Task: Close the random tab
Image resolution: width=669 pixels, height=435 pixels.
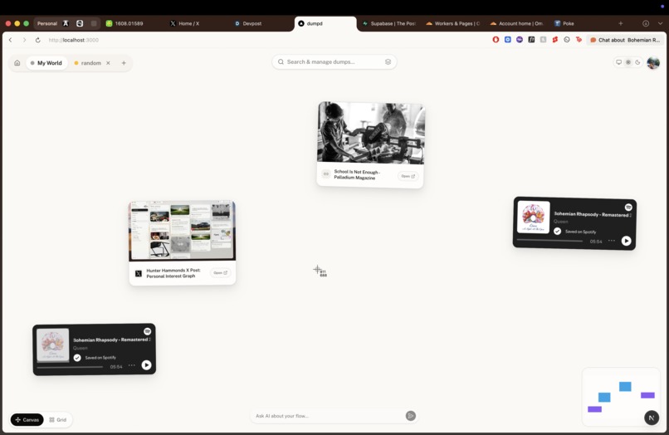Action: click(108, 63)
